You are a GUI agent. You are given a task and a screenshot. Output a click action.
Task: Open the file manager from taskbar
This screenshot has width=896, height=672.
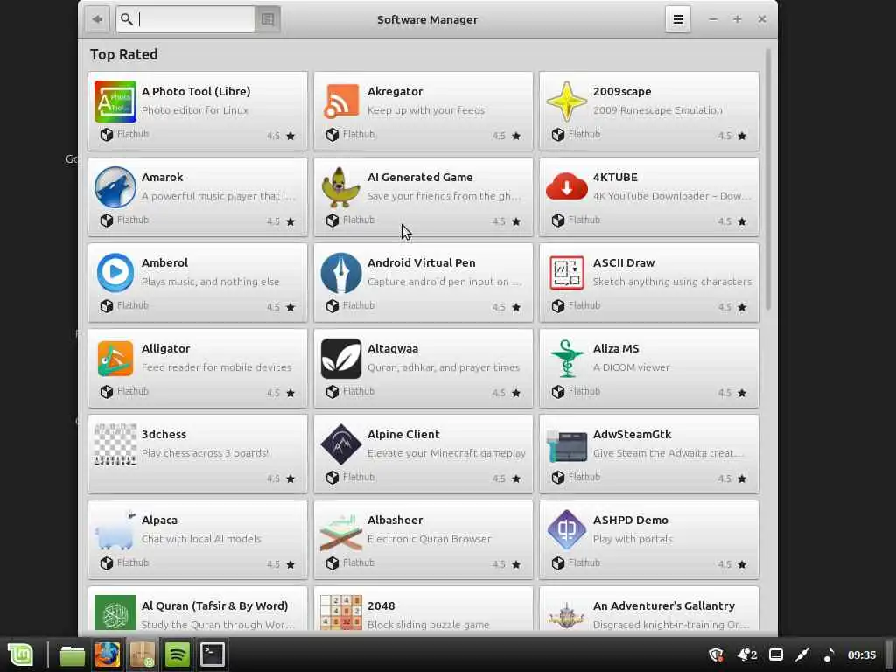coord(72,654)
